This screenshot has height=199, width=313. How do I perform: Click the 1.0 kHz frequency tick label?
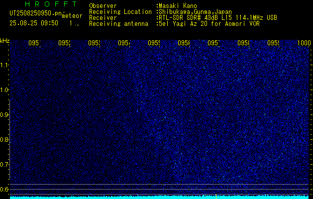pyautogui.click(x=4, y=90)
